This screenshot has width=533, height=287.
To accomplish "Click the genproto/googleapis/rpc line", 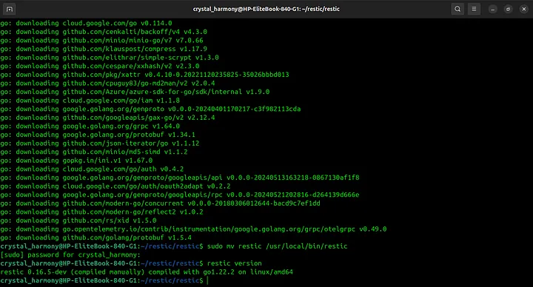I will coord(180,195).
